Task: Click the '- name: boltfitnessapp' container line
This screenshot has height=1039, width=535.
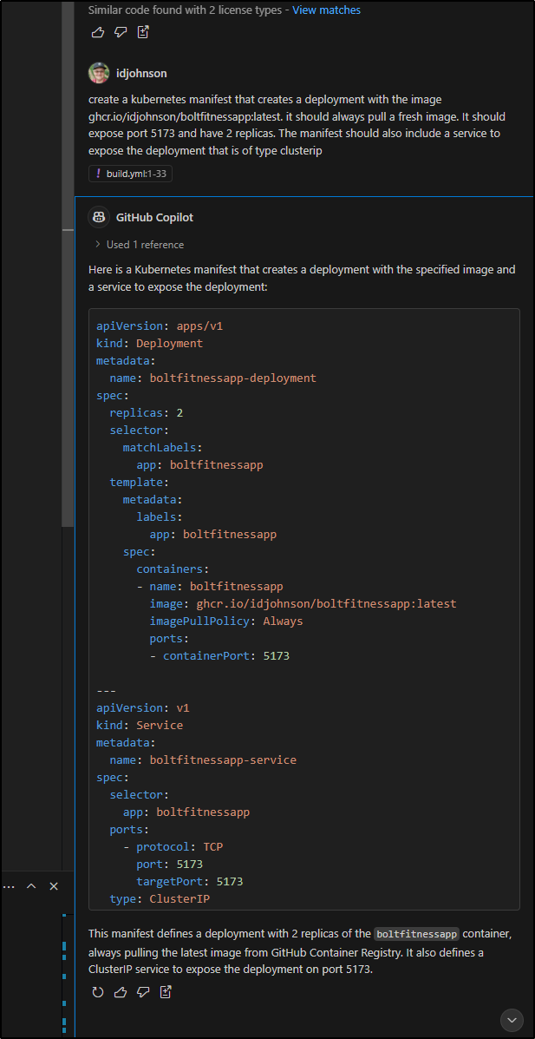Action: tap(210, 587)
